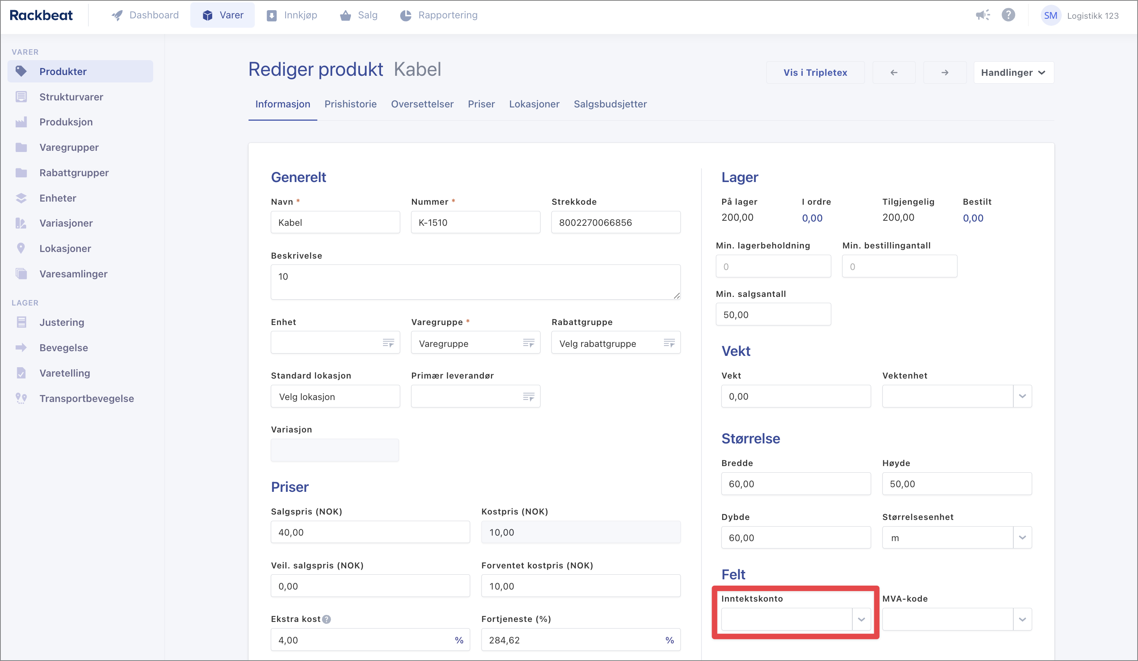This screenshot has height=661, width=1138.
Task: Expand the Handlinger dropdown
Action: pyautogui.click(x=1013, y=73)
